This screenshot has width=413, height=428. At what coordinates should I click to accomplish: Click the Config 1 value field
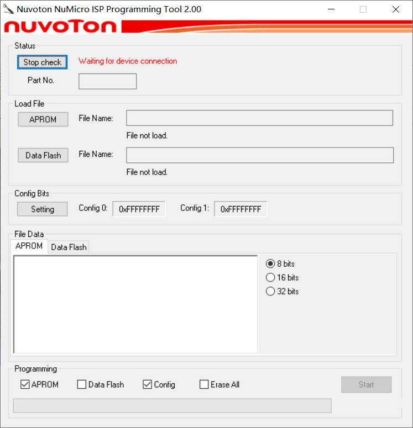pyautogui.click(x=241, y=209)
